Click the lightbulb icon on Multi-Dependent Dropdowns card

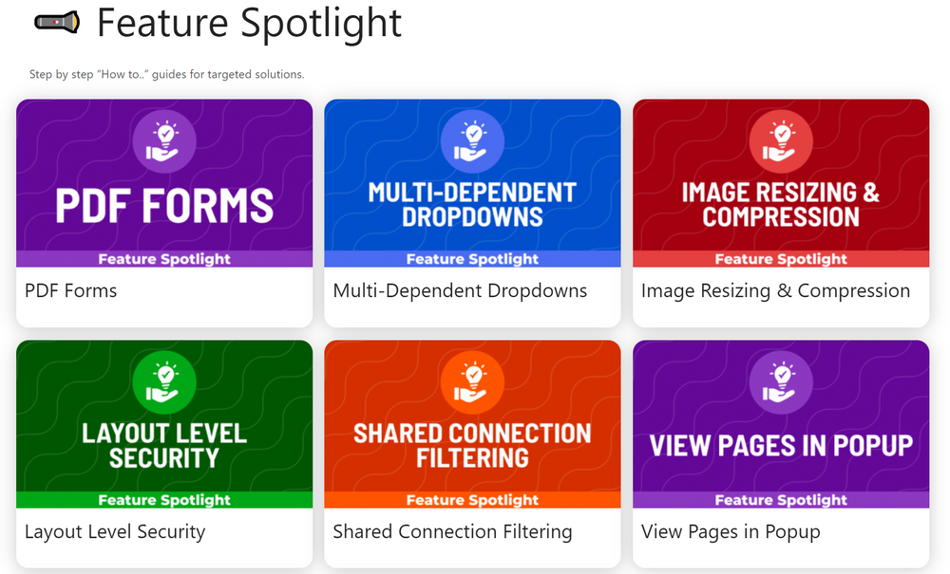472,141
